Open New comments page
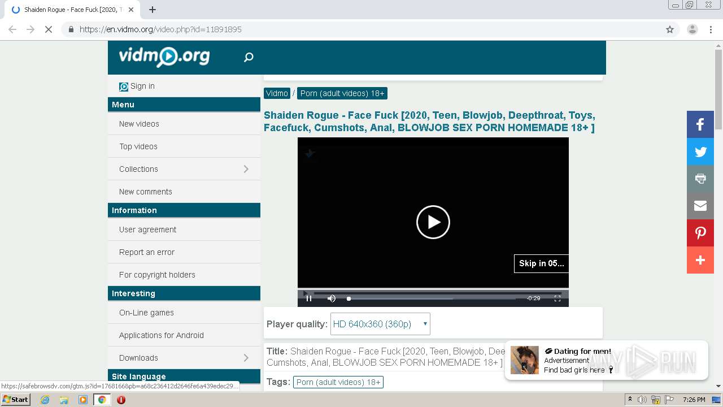This screenshot has width=723, height=407. [x=146, y=192]
